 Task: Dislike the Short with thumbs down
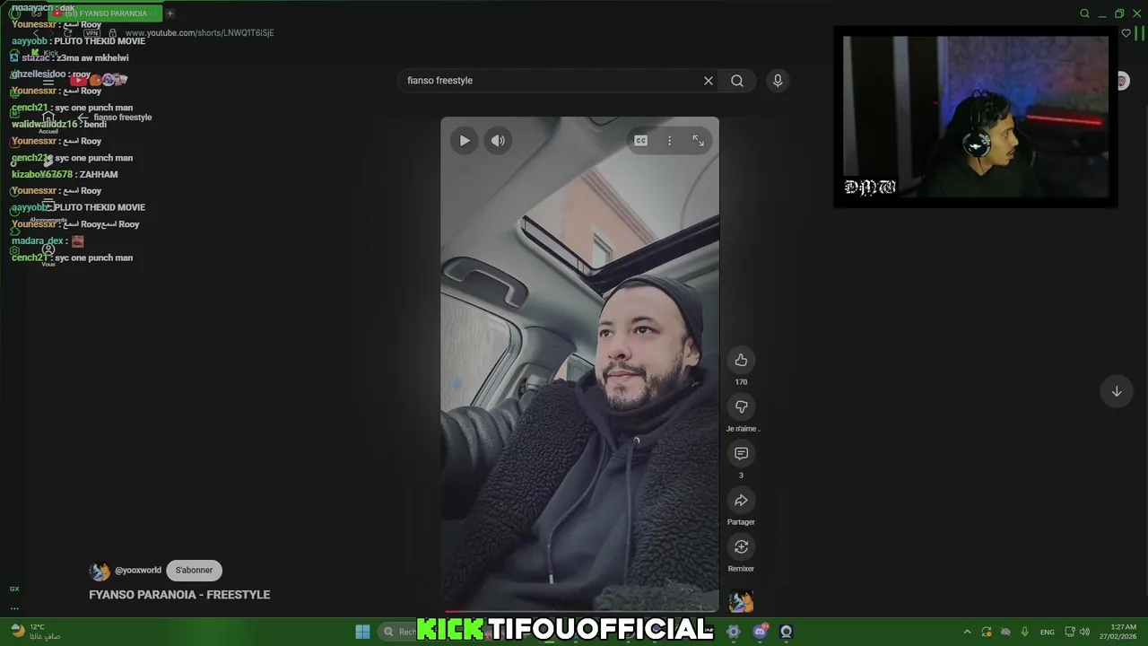click(x=741, y=407)
